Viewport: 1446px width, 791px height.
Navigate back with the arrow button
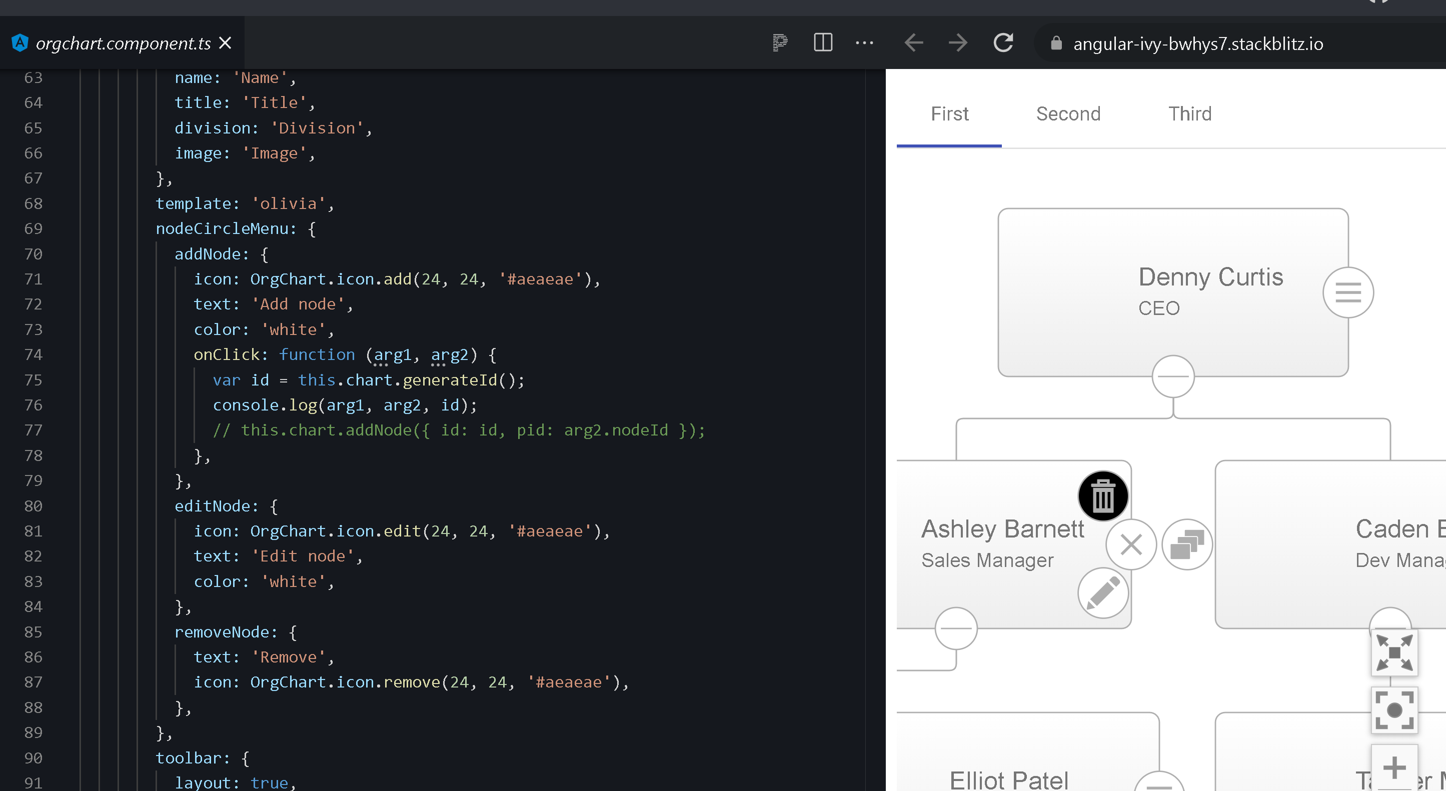(x=913, y=42)
